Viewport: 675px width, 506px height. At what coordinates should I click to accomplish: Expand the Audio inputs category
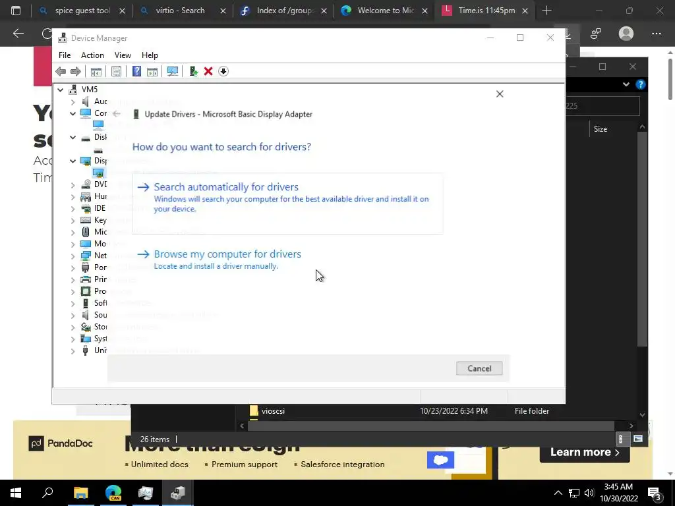[x=73, y=101]
